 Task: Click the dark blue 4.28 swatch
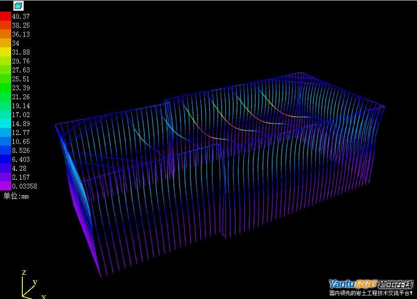[x=5, y=168]
